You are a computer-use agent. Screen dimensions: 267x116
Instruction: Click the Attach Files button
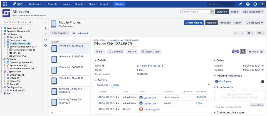257,105
